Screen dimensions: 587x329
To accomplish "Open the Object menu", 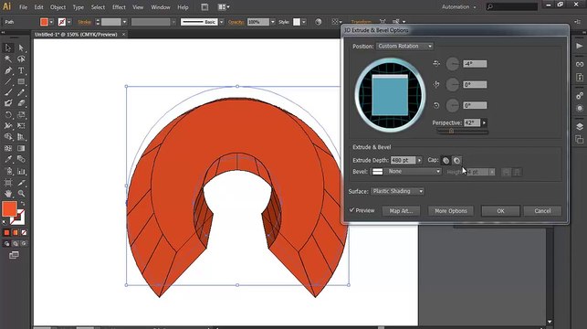I will (58, 7).
